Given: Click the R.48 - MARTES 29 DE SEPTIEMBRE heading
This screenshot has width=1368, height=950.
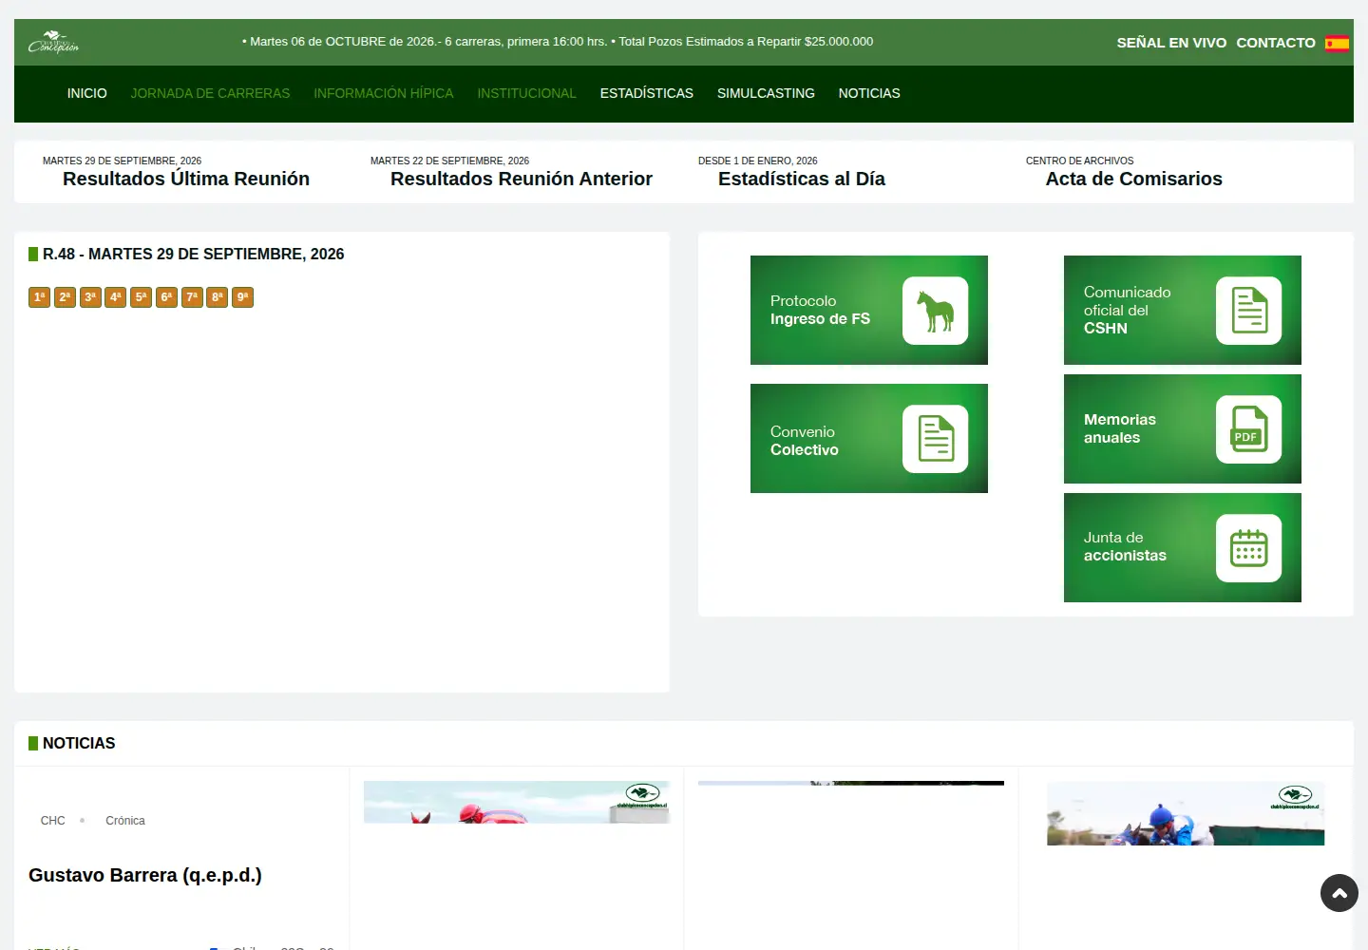Looking at the screenshot, I should [x=193, y=254].
